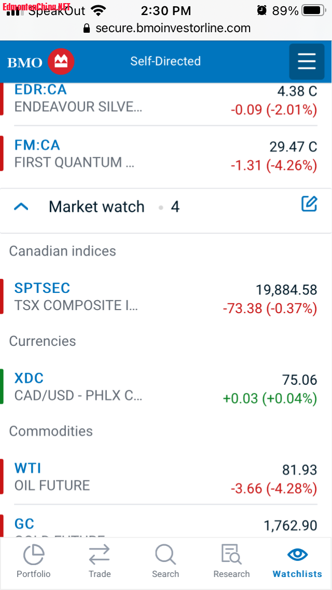Open Portfolio pie chart icon
Screen dimensions: 332x590
(x=34, y=555)
